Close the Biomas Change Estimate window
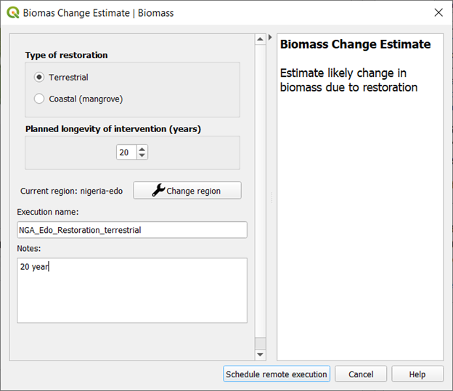The height and width of the screenshot is (391, 453). 438,12
